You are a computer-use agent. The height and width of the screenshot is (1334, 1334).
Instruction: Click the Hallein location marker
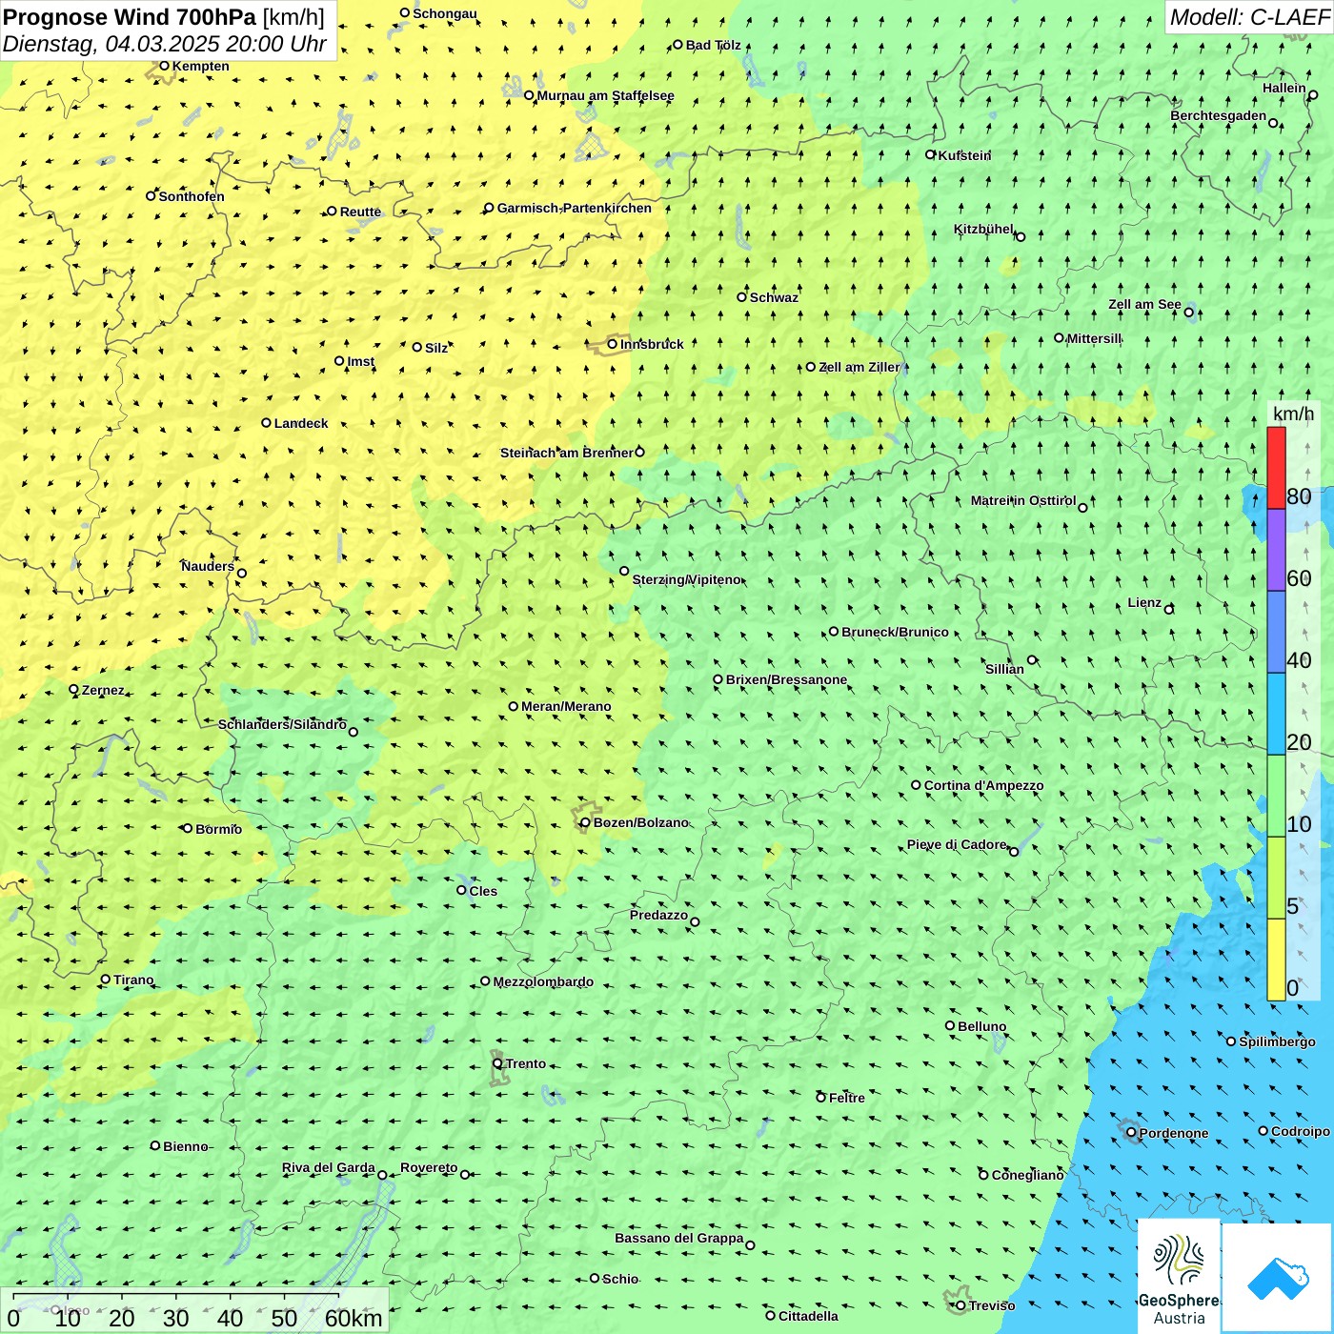pyautogui.click(x=1312, y=95)
